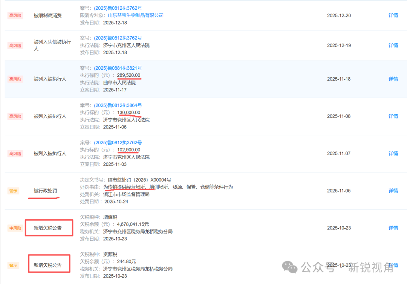Open case (2025)鲁0881执3821号
Viewport: 407px width, 284px height.
point(118,68)
